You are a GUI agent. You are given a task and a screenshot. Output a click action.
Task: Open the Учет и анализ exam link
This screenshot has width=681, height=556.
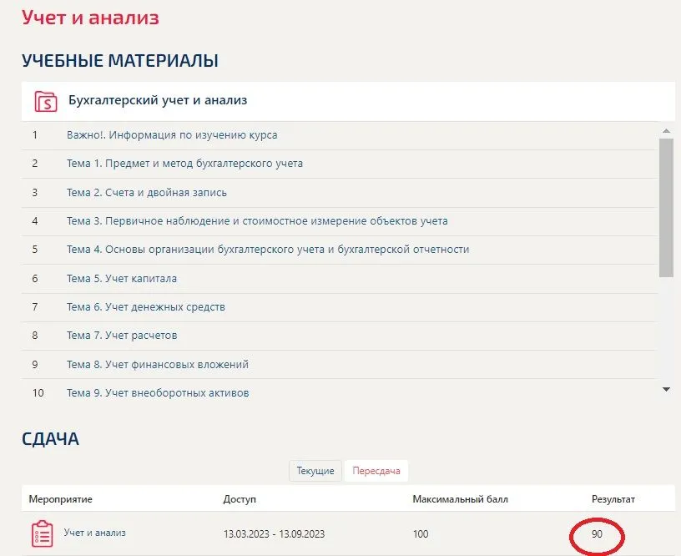(94, 533)
